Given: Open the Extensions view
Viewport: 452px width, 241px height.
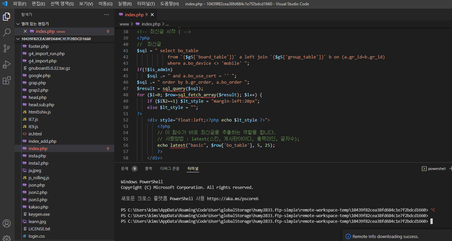Looking at the screenshot, I should (x=7, y=80).
